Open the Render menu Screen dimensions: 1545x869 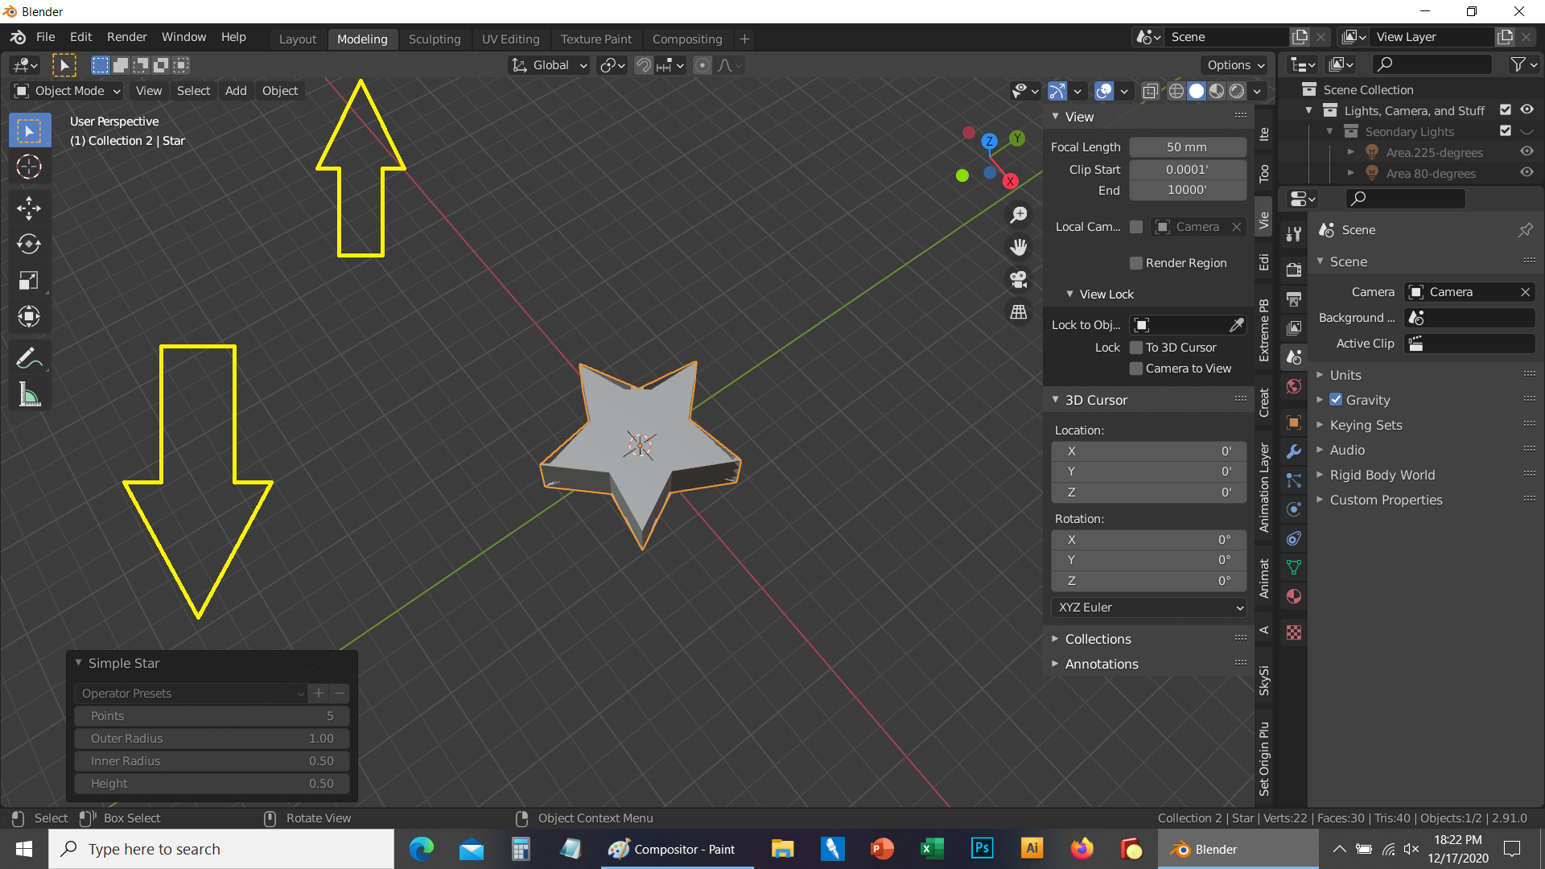(127, 37)
